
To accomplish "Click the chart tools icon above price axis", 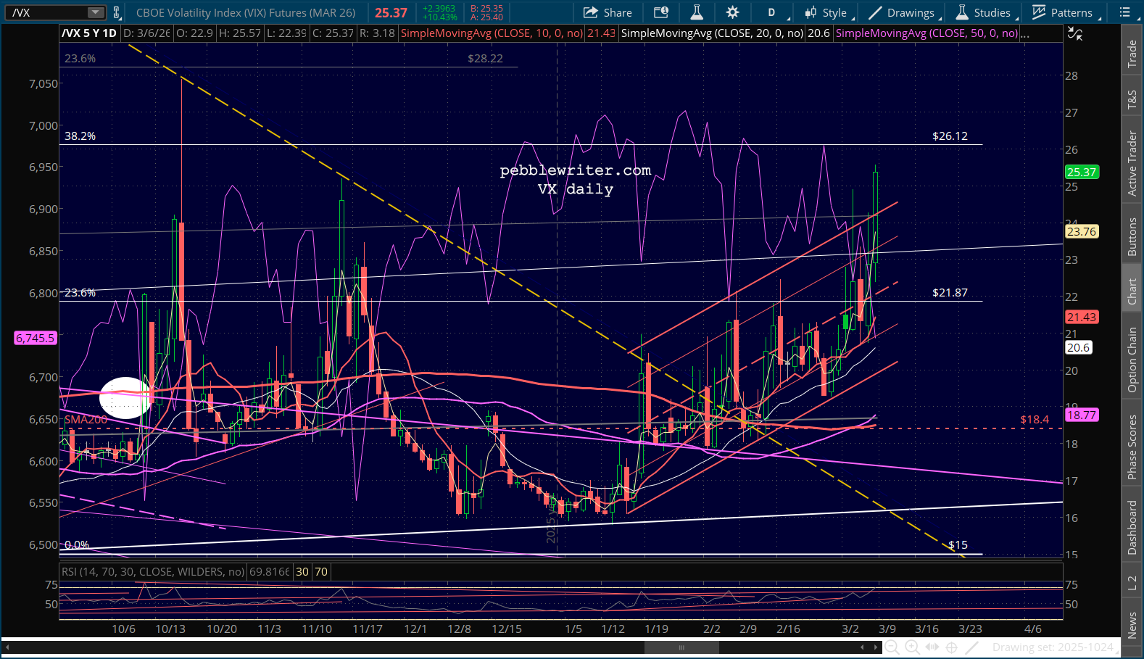I will tap(1075, 33).
